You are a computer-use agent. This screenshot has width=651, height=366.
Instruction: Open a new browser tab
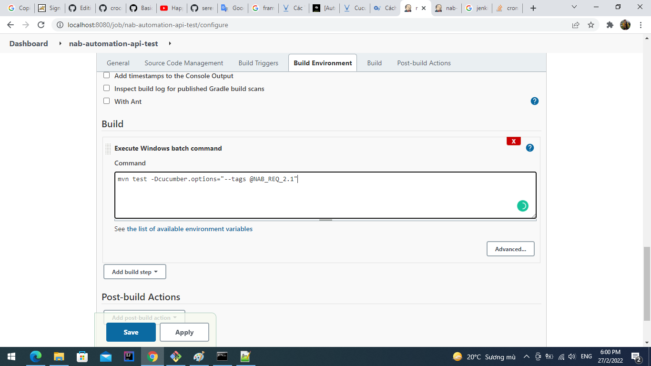pos(533,8)
